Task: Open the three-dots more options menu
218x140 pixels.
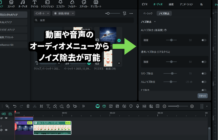Action: pos(131,13)
